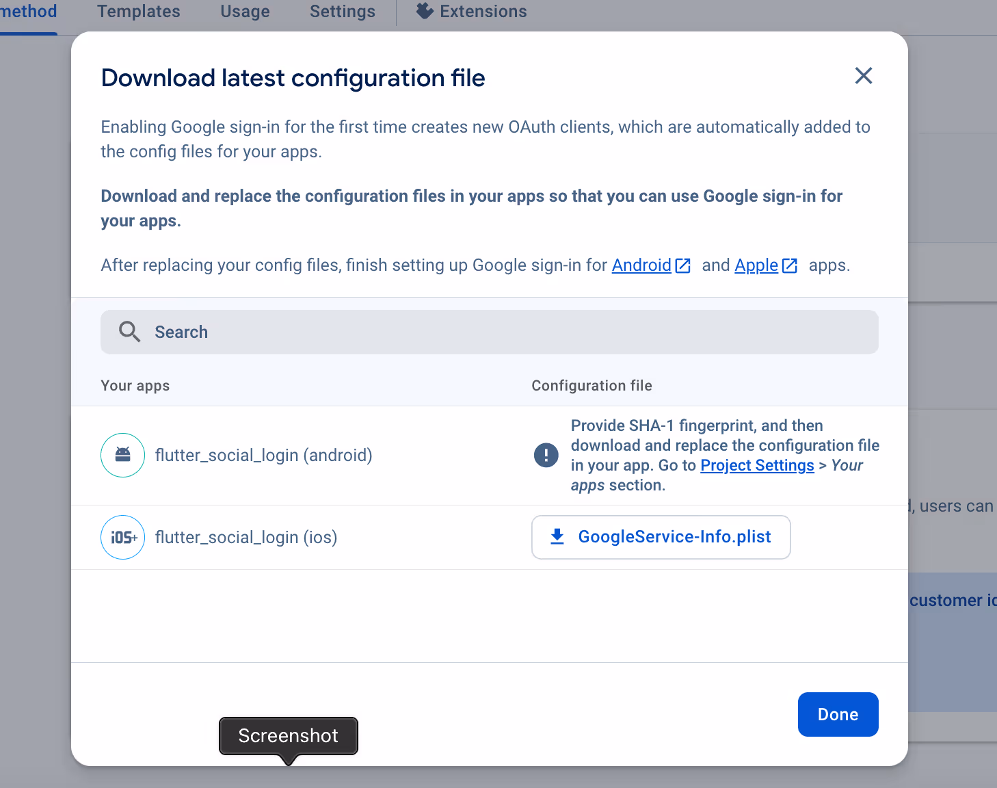Switch to the Usage tab
The image size is (997, 788).
coord(245,12)
